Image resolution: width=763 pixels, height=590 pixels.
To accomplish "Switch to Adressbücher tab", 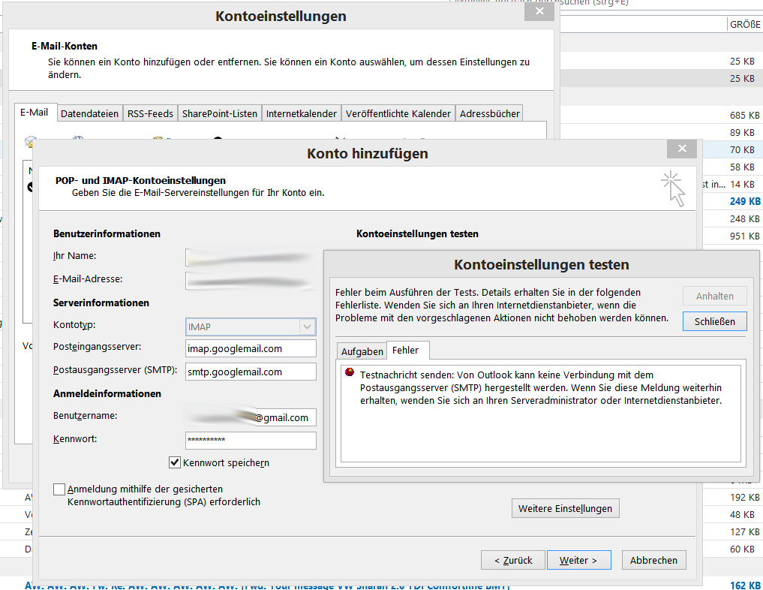I will (489, 113).
